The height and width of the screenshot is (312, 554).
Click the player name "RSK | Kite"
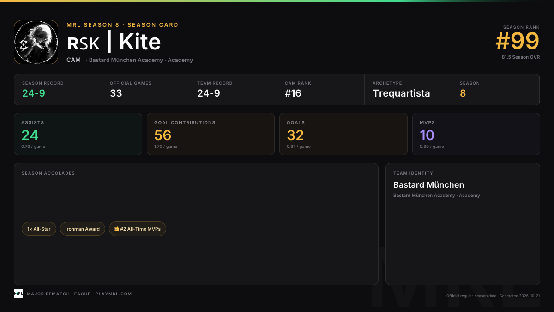(114, 43)
